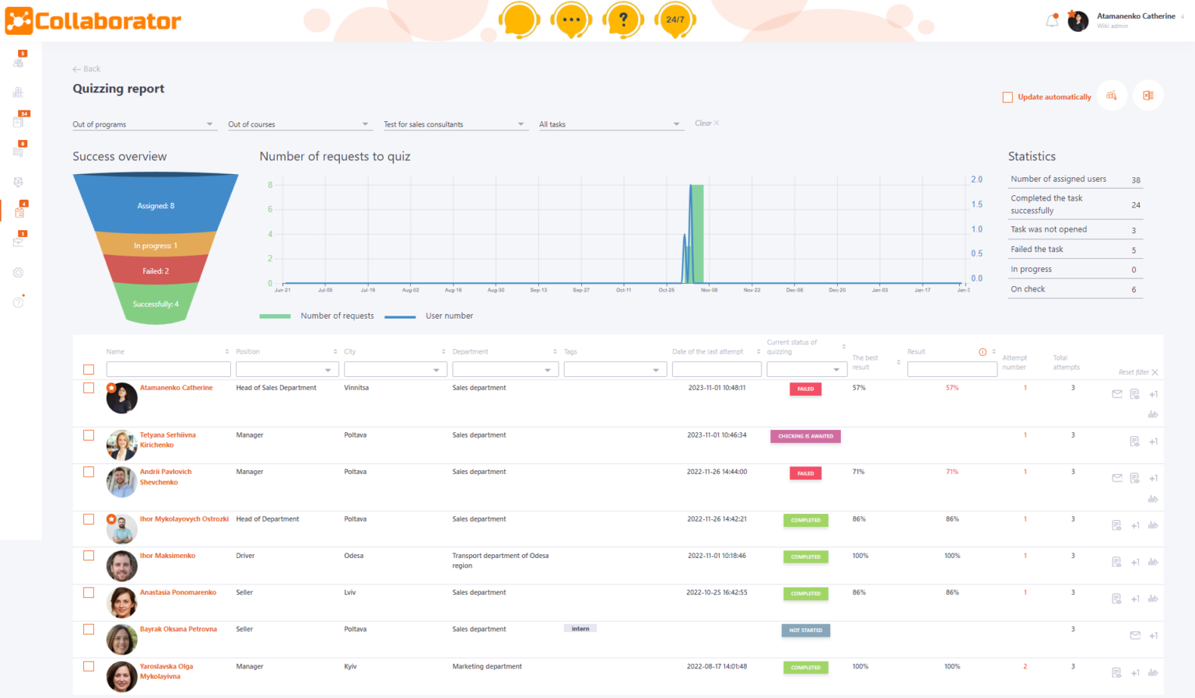Open statistics bars icon for Yaroslavska Olga
The width and height of the screenshot is (1195, 698).
1153,672
